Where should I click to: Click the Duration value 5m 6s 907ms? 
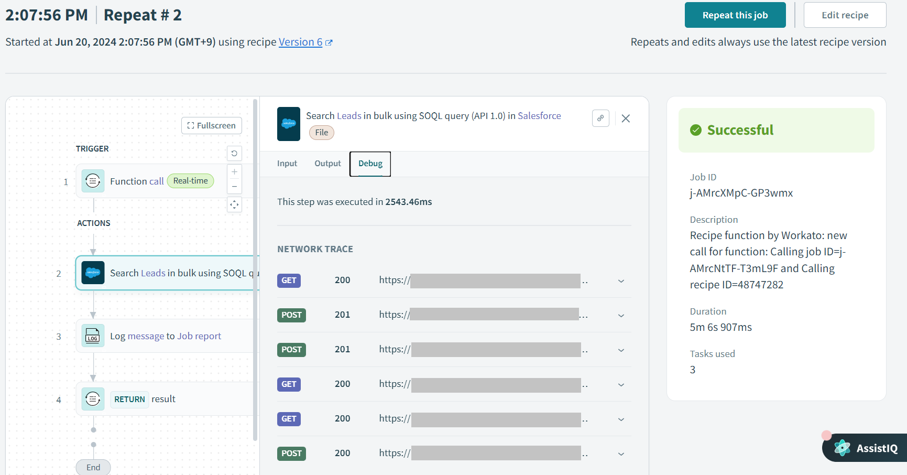point(721,327)
